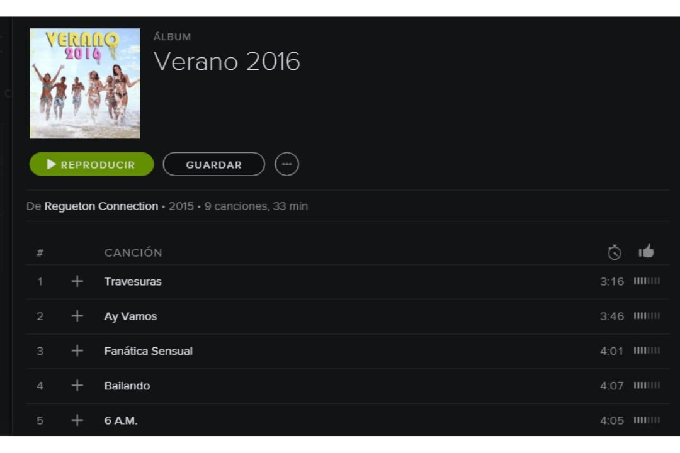Click popularity bar of Travesuras

(x=647, y=281)
